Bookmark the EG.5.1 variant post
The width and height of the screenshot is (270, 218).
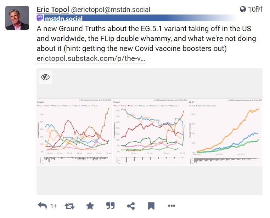151,206
